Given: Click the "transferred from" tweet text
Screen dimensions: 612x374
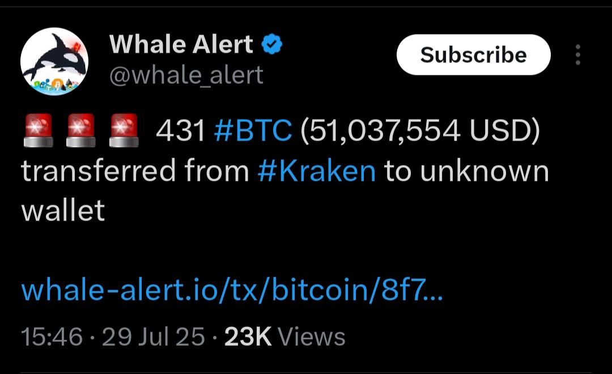Looking at the screenshot, I should pos(135,171).
